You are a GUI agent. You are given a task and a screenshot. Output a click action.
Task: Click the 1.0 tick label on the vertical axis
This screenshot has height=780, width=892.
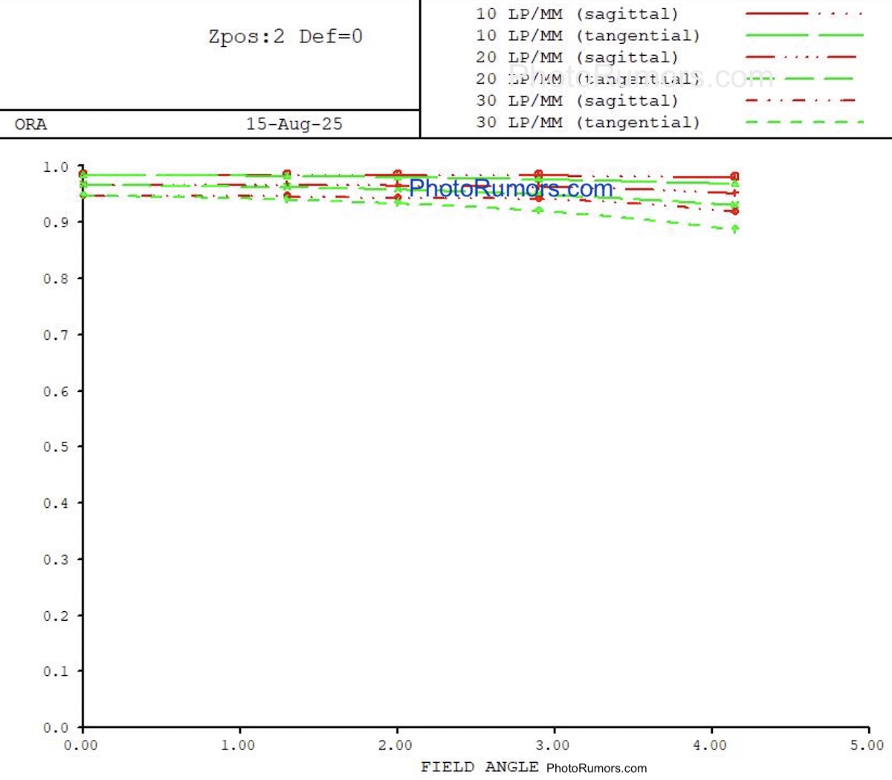tap(55, 167)
